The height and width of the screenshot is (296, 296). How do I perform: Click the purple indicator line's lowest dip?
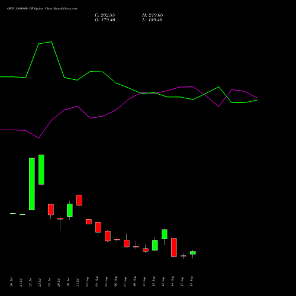point(38,138)
